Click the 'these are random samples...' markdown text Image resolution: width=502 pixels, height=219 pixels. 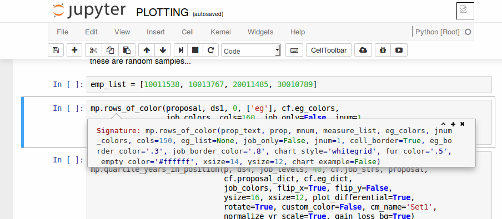[x=140, y=62]
